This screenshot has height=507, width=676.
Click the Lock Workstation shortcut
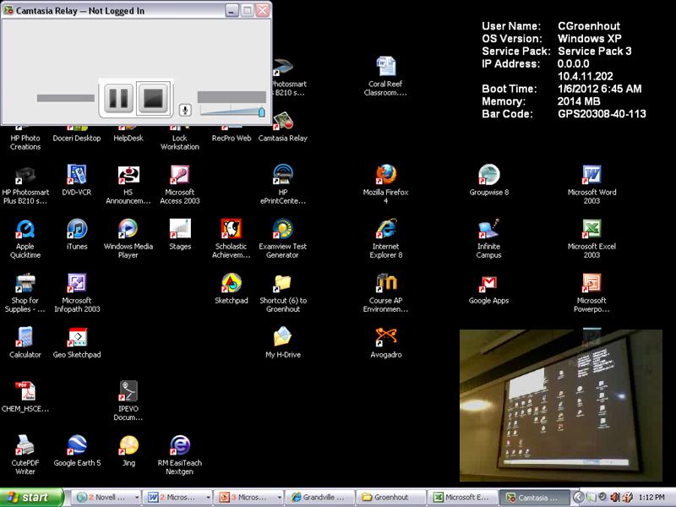(180, 138)
